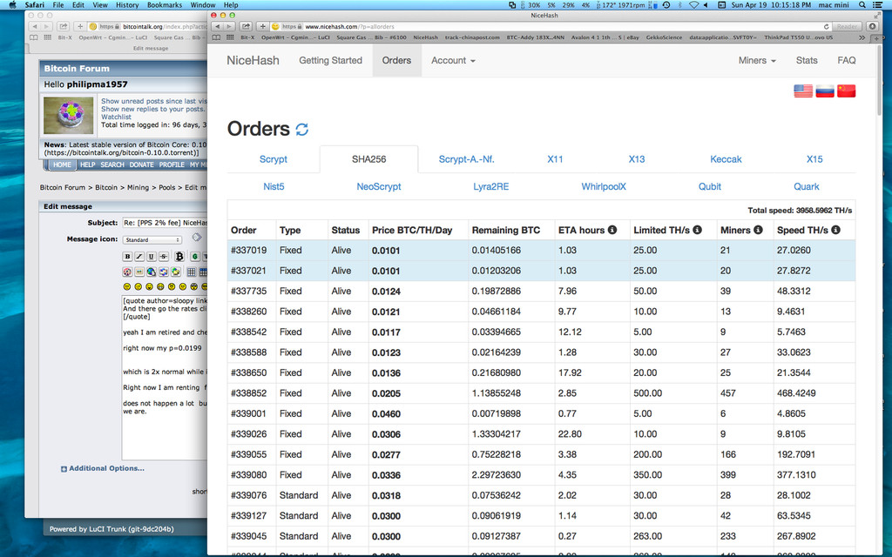Click the Bold button in forum editor

[127, 257]
